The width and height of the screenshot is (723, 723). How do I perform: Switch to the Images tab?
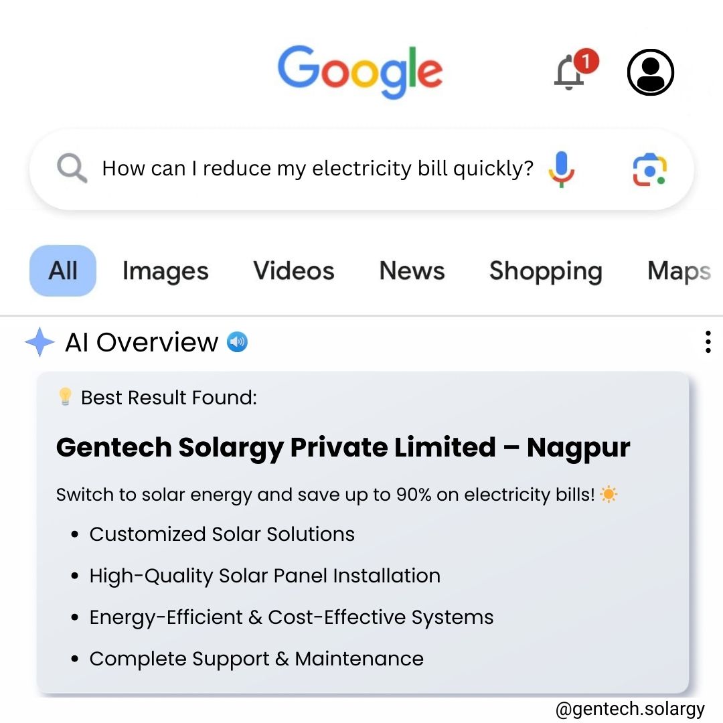click(165, 271)
